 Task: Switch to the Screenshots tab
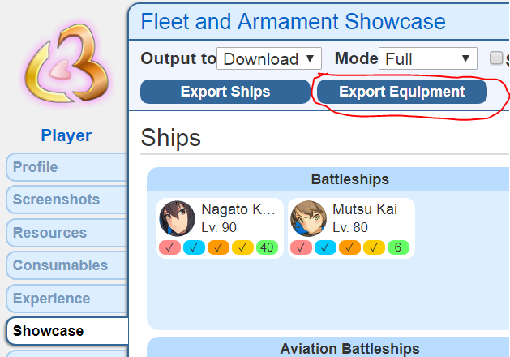[67, 200]
